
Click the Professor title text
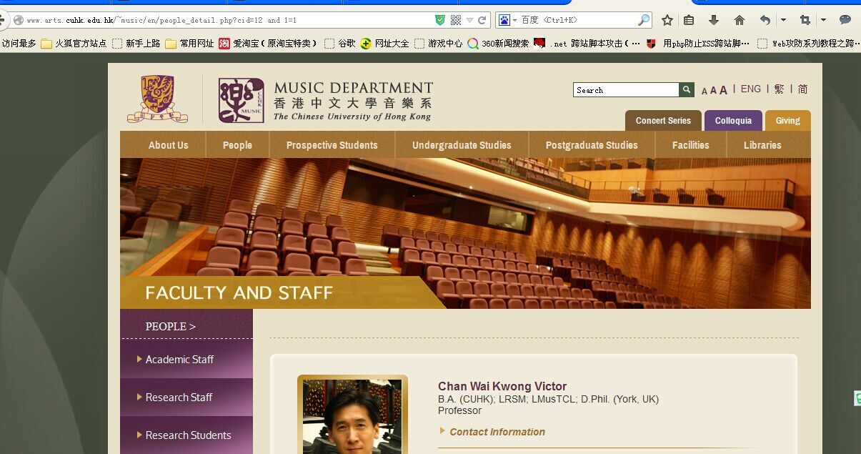[x=459, y=410]
